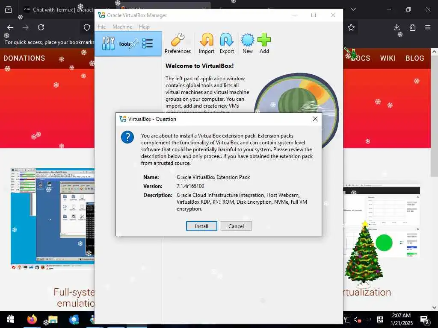Viewport: 438px width, 328px height.
Task: Open the Machine menu in VirtualBox Manager
Action: click(x=122, y=27)
